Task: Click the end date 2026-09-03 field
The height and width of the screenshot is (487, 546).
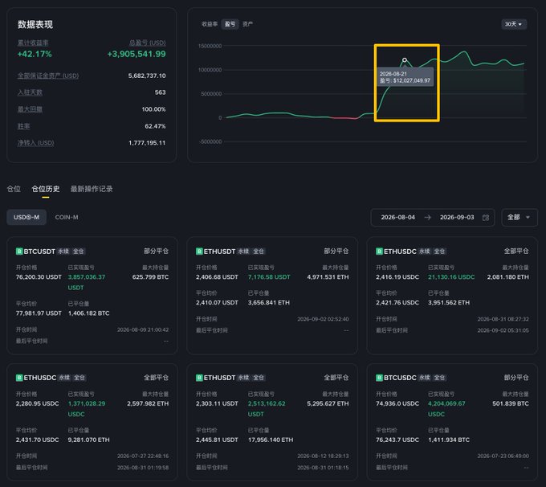Action: point(457,218)
